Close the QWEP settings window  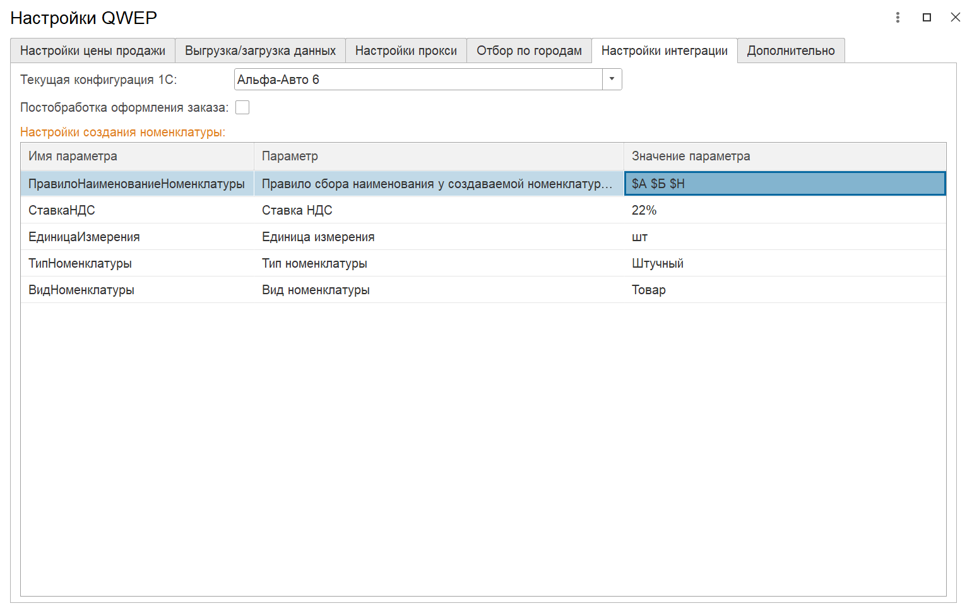(955, 18)
